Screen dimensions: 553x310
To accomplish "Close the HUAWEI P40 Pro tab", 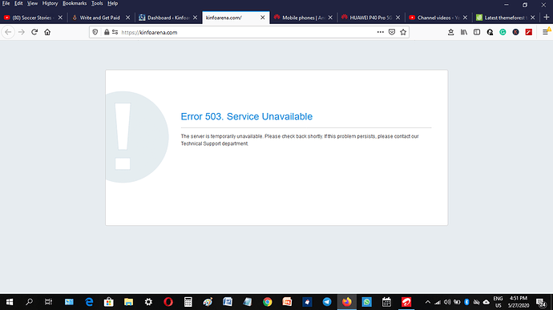I will pos(398,18).
